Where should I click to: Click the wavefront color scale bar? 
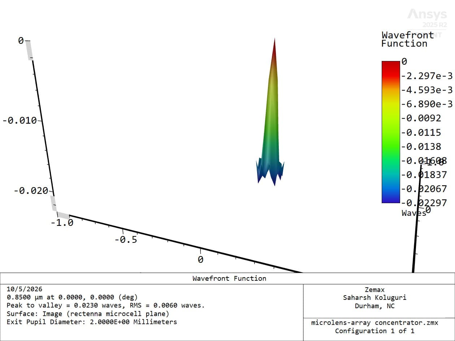pos(391,132)
